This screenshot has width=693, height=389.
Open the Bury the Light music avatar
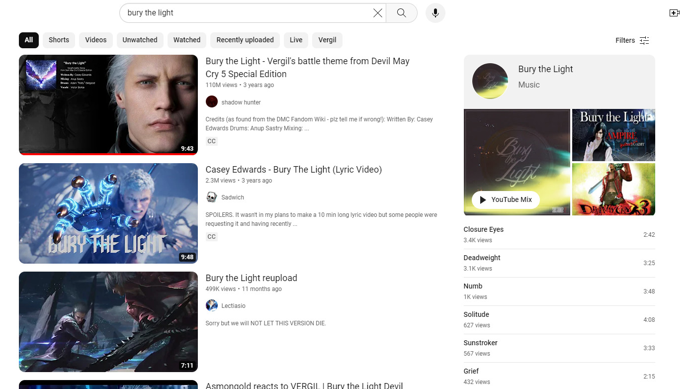click(x=490, y=81)
